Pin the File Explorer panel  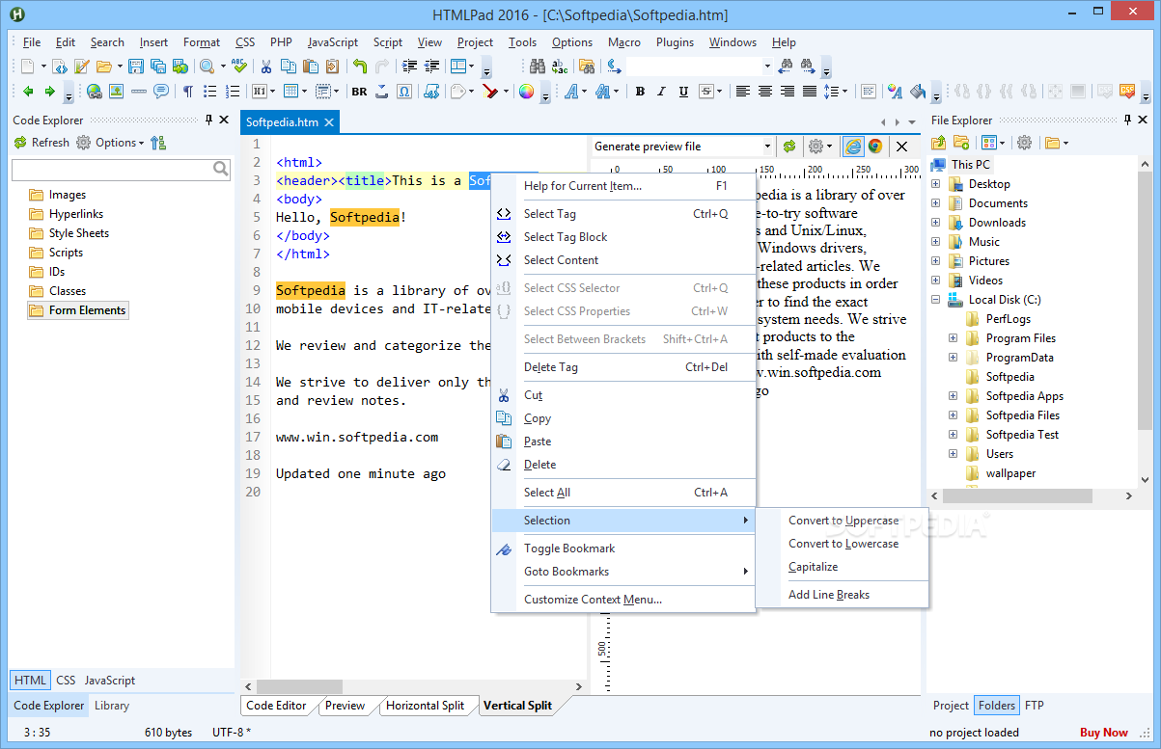pyautogui.click(x=1126, y=120)
